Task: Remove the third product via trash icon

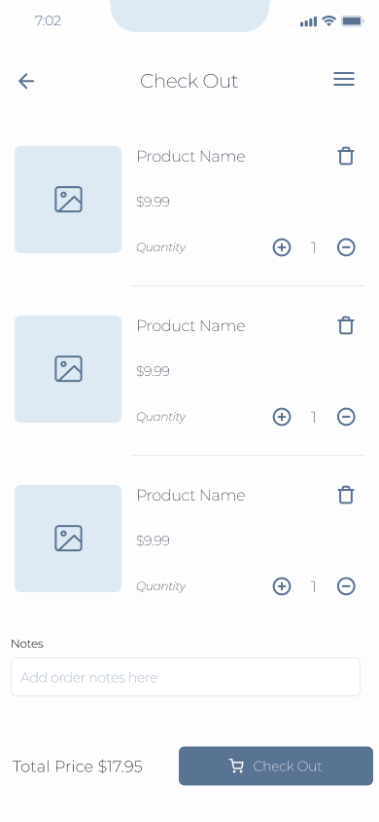Action: [x=346, y=495]
